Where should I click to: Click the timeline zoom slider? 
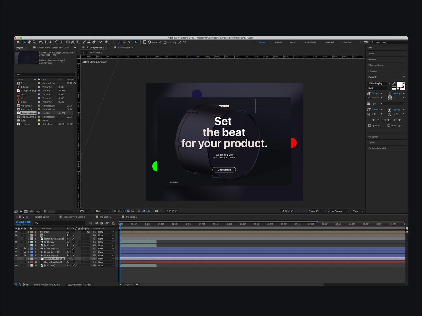[128, 285]
